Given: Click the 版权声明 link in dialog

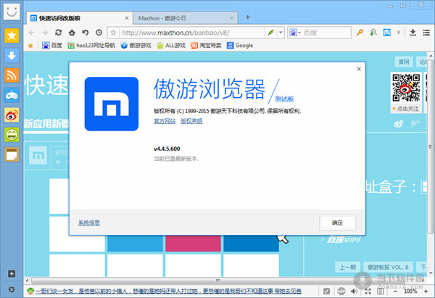Looking at the screenshot, I should [191, 121].
